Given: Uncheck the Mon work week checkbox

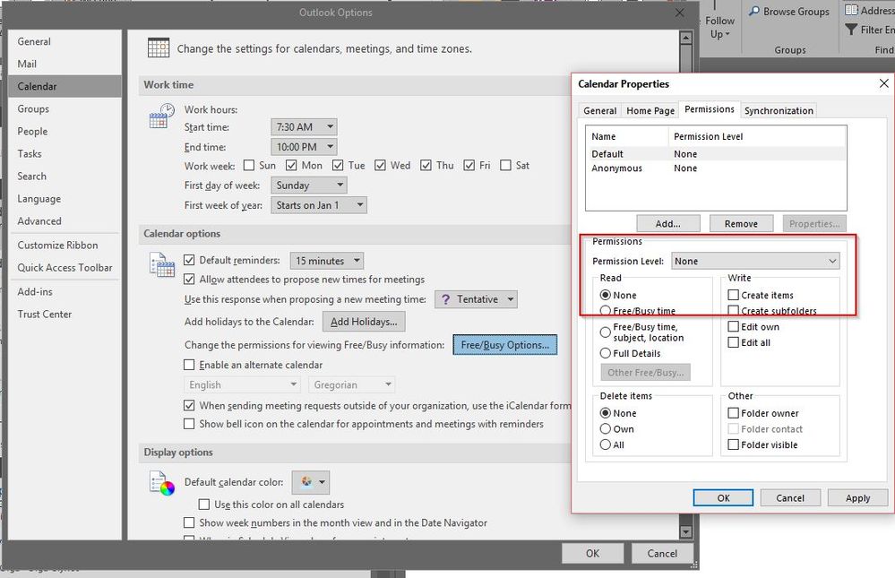Looking at the screenshot, I should [x=291, y=165].
